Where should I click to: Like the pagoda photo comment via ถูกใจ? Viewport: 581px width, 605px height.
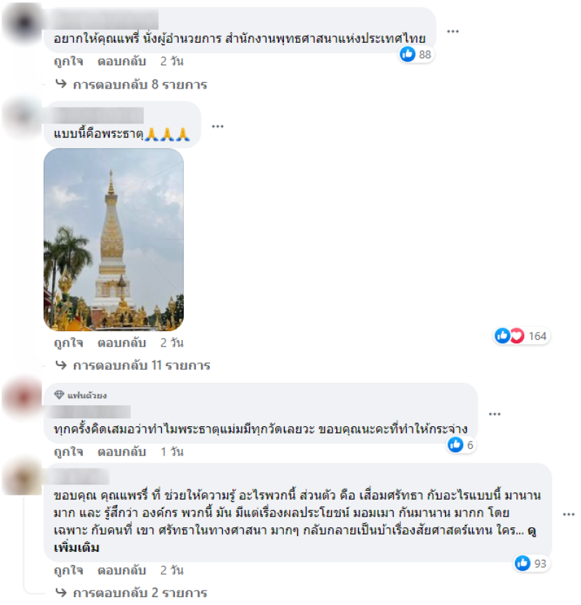[68, 343]
